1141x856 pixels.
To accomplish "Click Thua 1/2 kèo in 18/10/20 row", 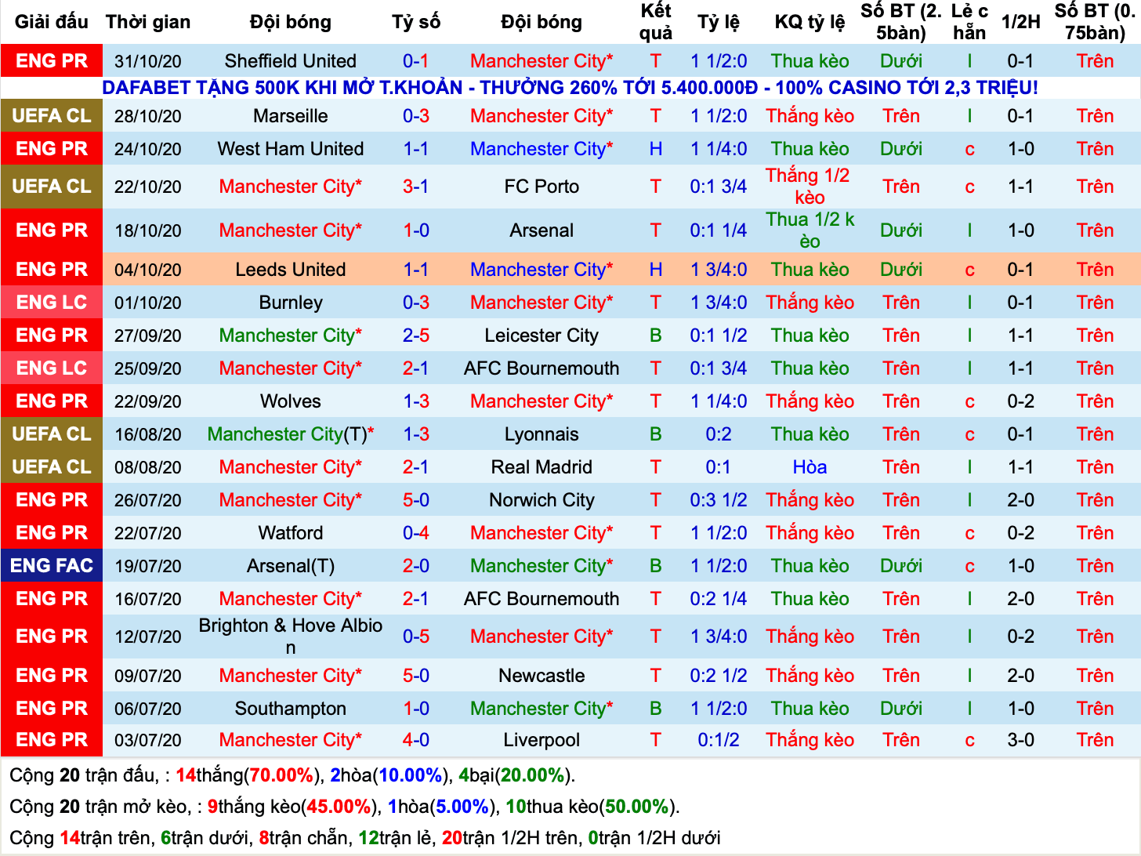I will tap(810, 230).
